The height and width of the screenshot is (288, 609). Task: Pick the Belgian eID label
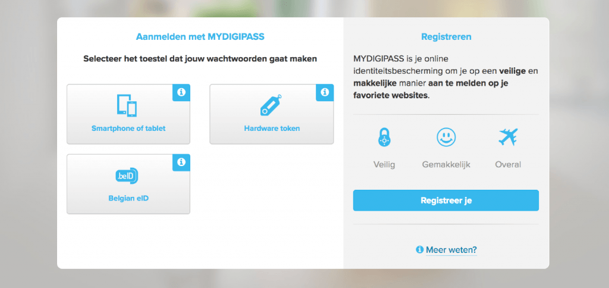tap(128, 198)
